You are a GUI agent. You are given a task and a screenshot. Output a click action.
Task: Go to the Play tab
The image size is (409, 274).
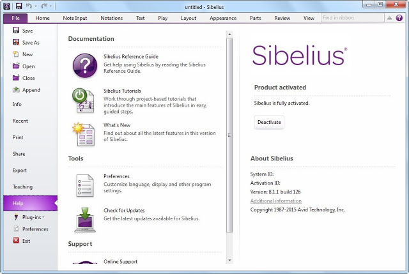click(x=162, y=18)
